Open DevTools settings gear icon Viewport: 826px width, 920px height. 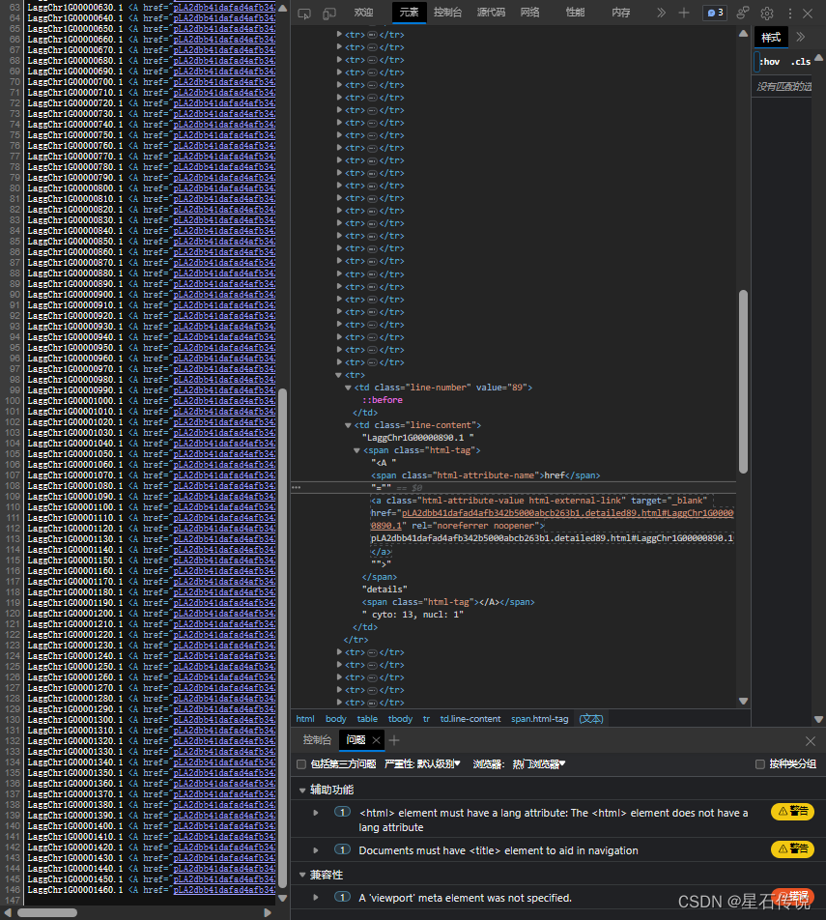click(767, 13)
